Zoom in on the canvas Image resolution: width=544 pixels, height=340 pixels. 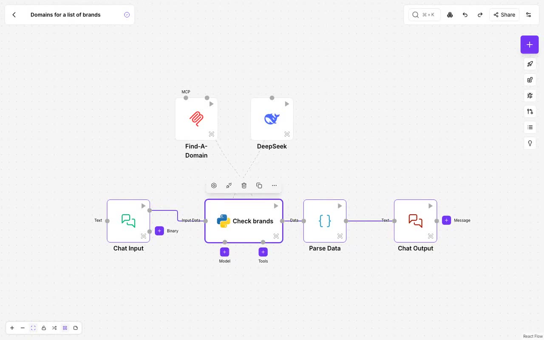click(x=12, y=328)
